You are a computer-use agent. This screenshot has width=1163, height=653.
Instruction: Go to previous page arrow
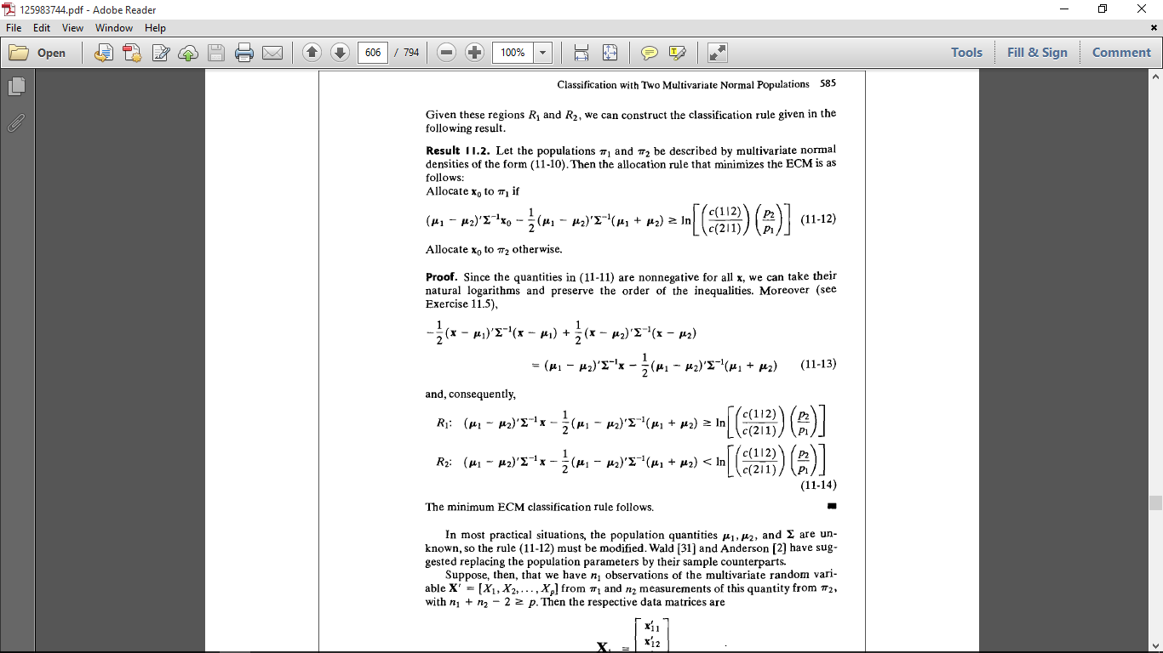click(312, 53)
